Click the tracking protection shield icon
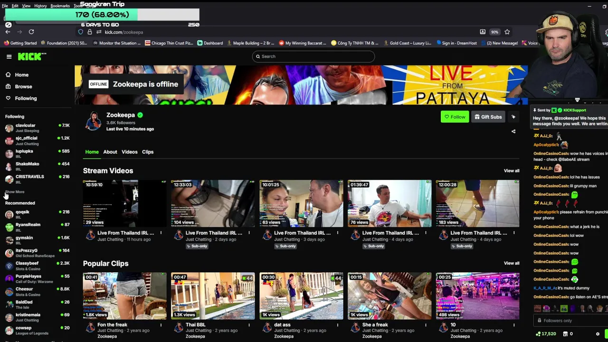Image resolution: width=608 pixels, height=342 pixels. 80,32
